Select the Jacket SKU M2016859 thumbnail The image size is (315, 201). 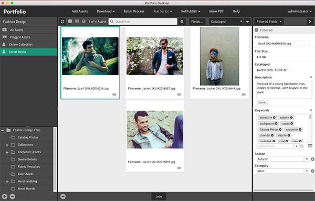tap(155, 130)
